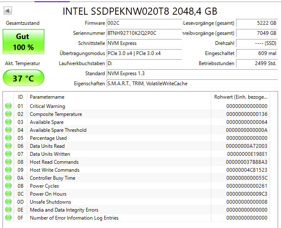The image size is (281, 228).
Task: Click the green status icon for Critical Warning
Action: tap(8, 106)
